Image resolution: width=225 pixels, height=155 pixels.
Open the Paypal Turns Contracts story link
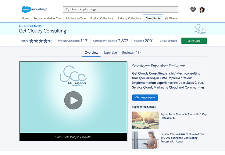click(x=184, y=116)
